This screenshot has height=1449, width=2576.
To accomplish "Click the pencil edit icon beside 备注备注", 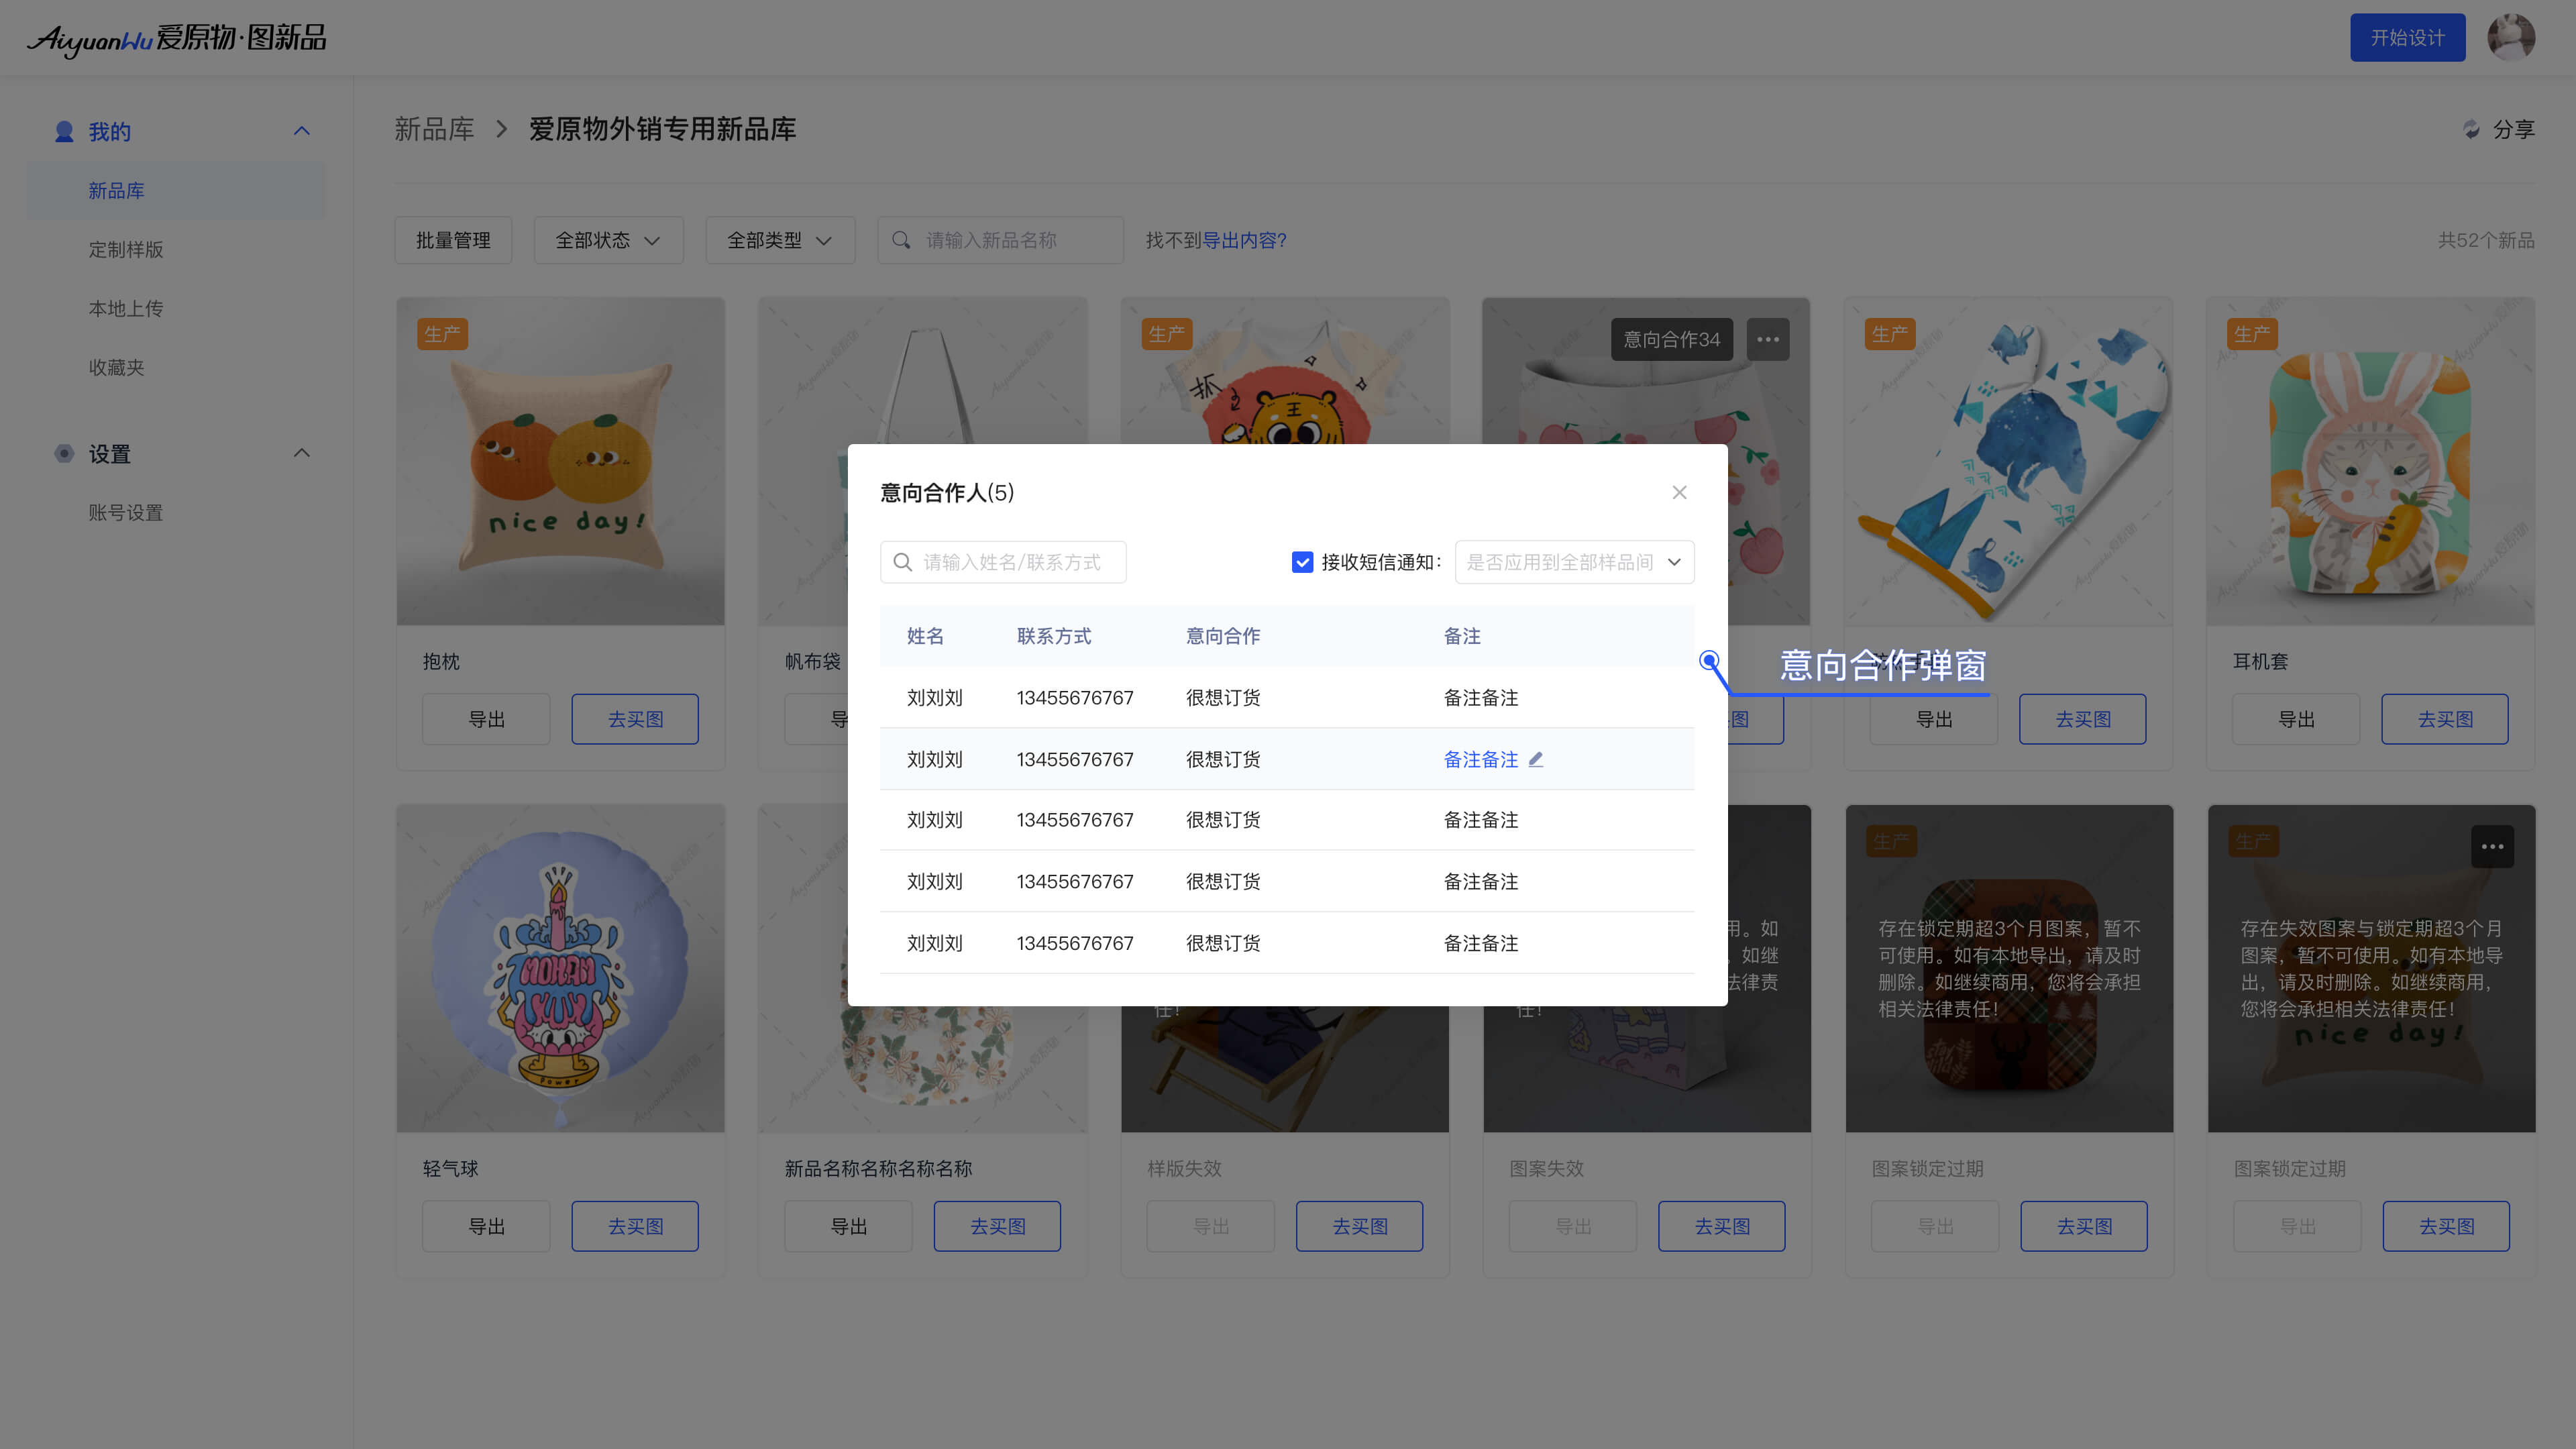I will pyautogui.click(x=1536, y=759).
